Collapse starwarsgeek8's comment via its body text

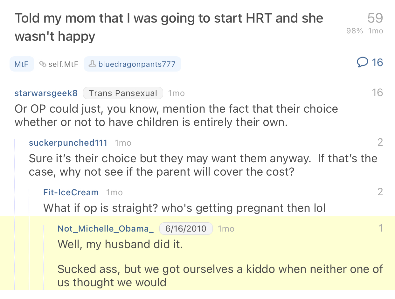[176, 115]
